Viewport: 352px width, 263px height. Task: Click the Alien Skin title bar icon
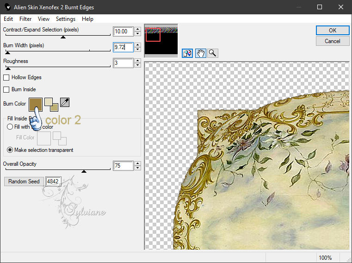click(7, 7)
